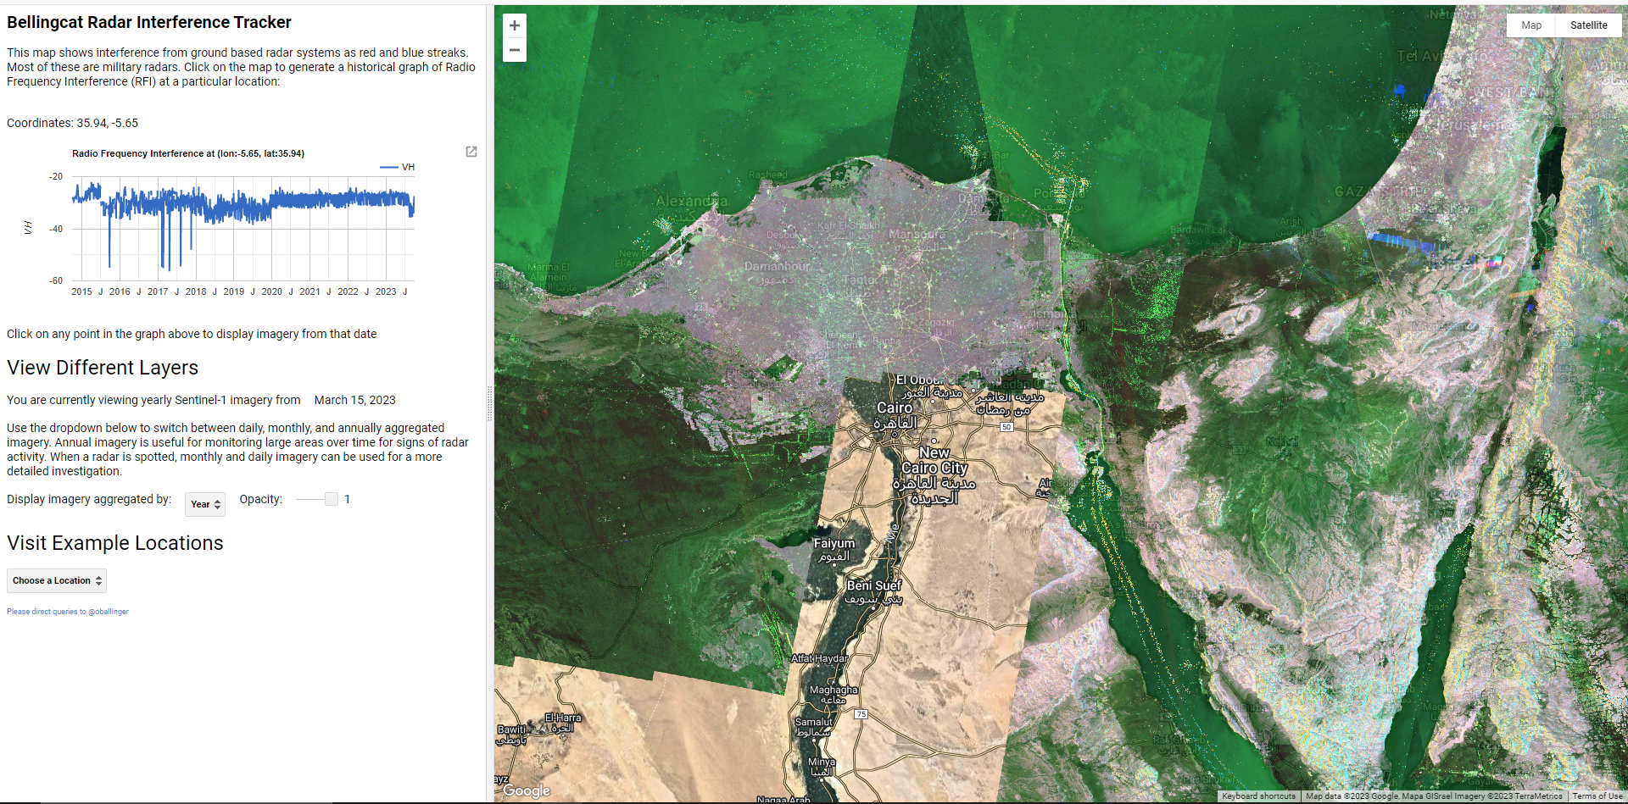Zoom out of the map
Screen dimensions: 1628x804
514,50
